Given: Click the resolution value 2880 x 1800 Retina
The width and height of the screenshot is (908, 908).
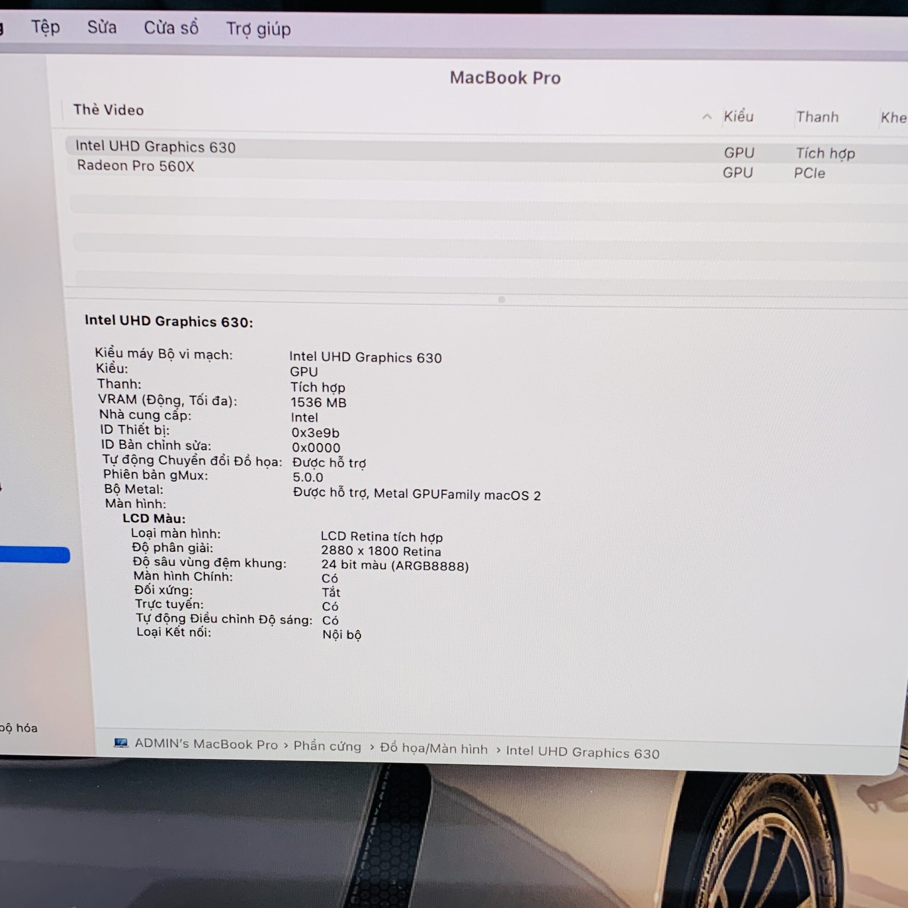Looking at the screenshot, I should click(x=381, y=551).
